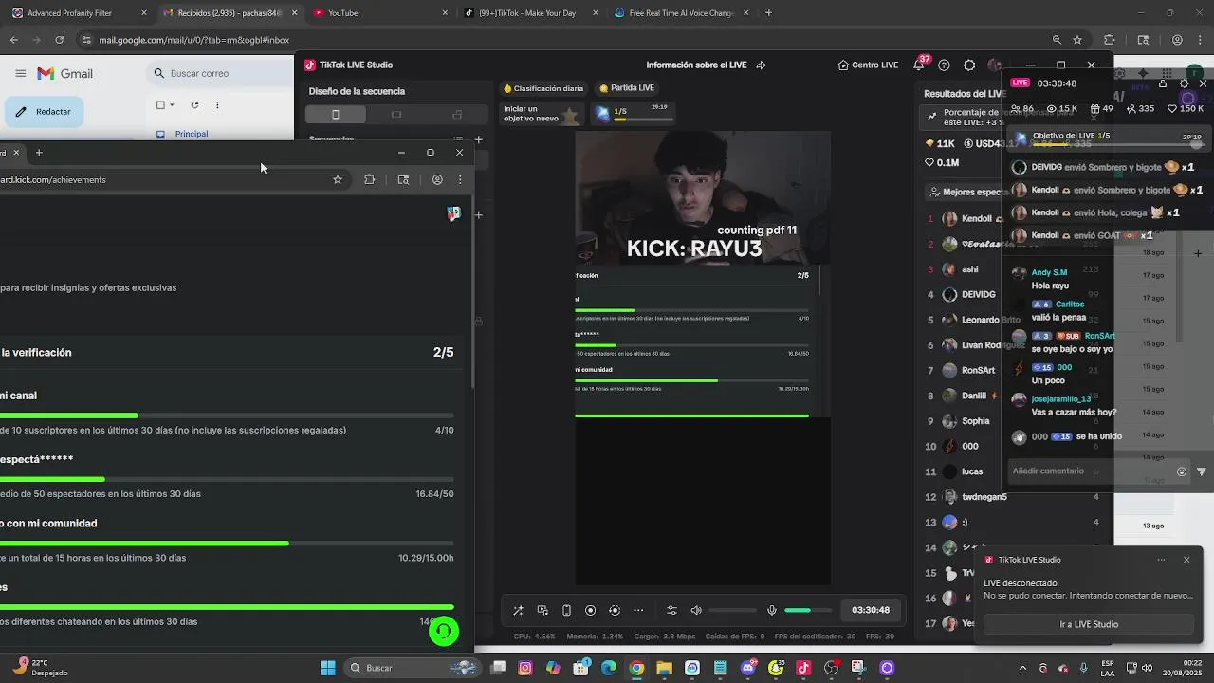Open the magic wand effects tool in TikTok LIVE Studio
The width and height of the screenshot is (1214, 683).
pyautogui.click(x=518, y=610)
